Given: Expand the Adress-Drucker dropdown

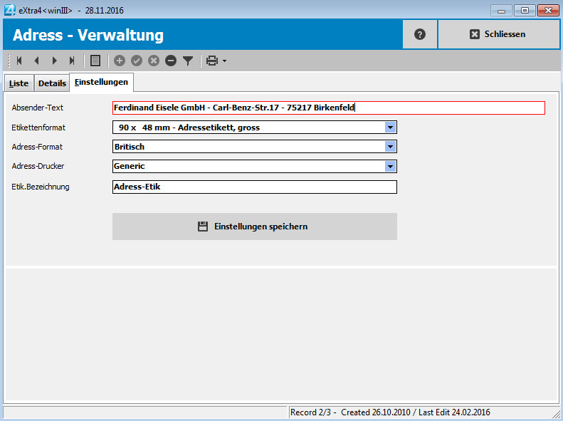Looking at the screenshot, I should point(390,166).
